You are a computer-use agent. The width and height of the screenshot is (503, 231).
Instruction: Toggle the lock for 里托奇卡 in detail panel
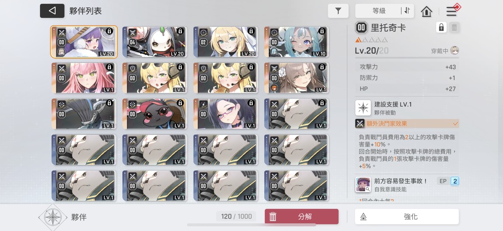(441, 27)
